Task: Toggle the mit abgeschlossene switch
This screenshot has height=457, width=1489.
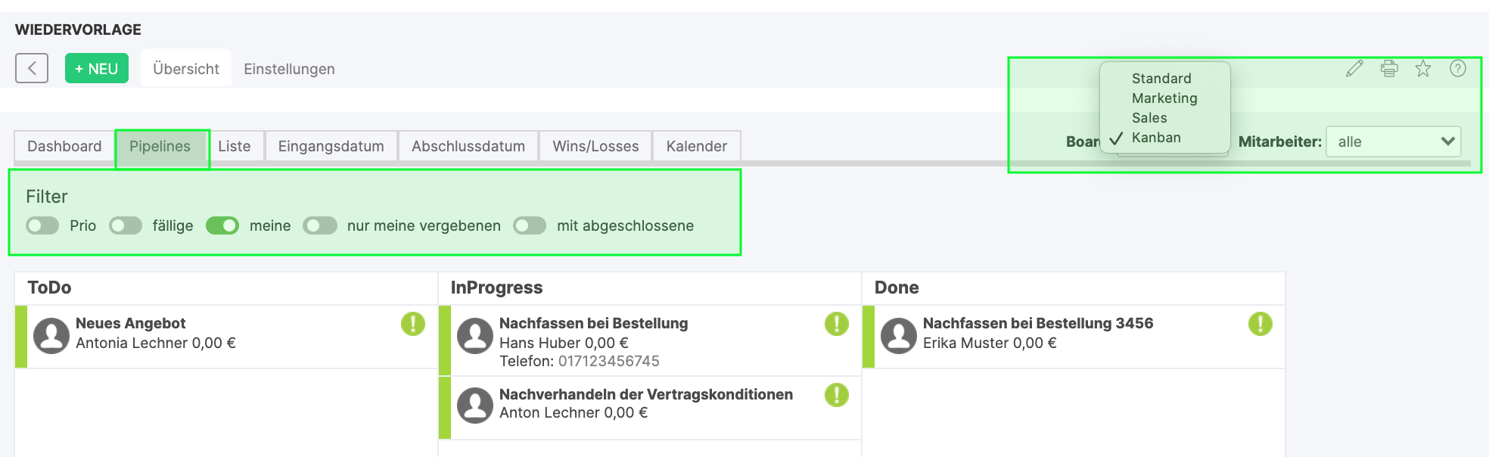Action: (x=530, y=225)
